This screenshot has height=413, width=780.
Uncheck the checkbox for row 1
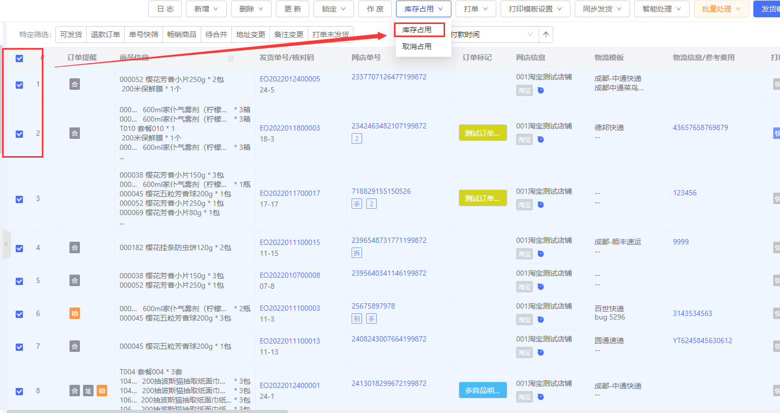click(19, 85)
